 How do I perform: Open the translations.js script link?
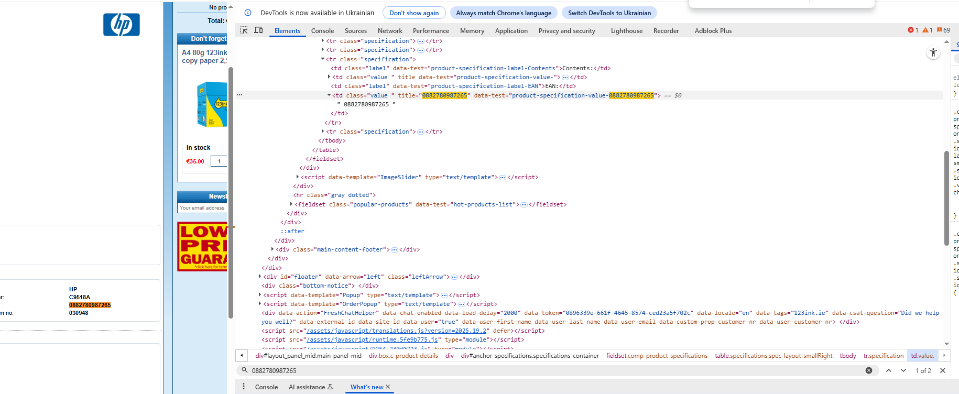click(x=397, y=331)
